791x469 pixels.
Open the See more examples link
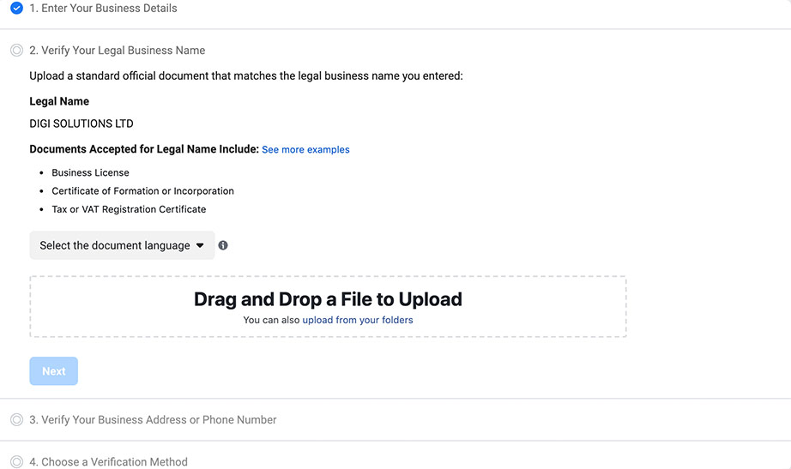pos(305,150)
